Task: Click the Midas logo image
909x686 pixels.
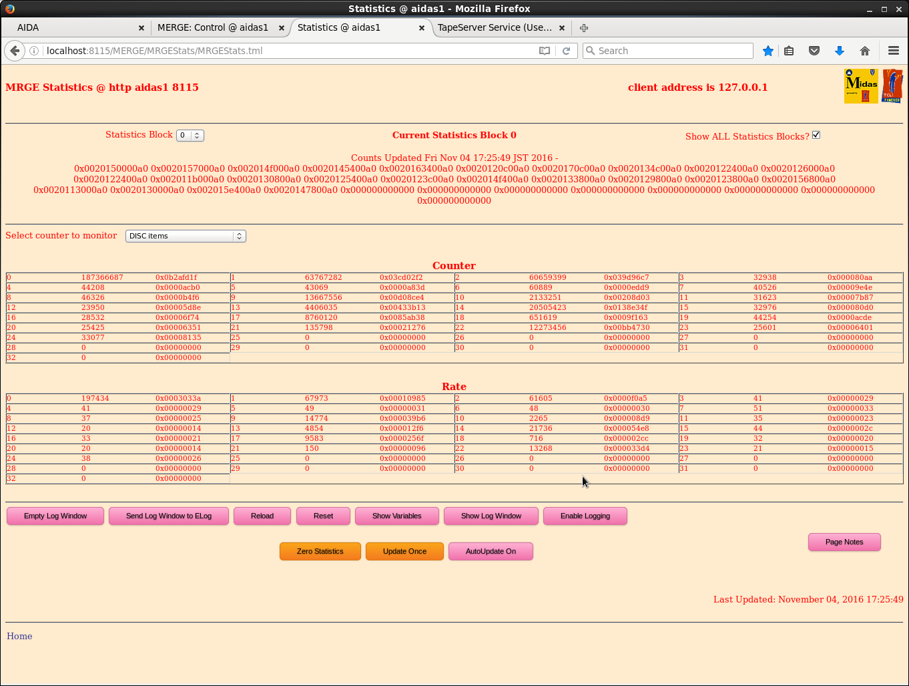Action: click(861, 86)
